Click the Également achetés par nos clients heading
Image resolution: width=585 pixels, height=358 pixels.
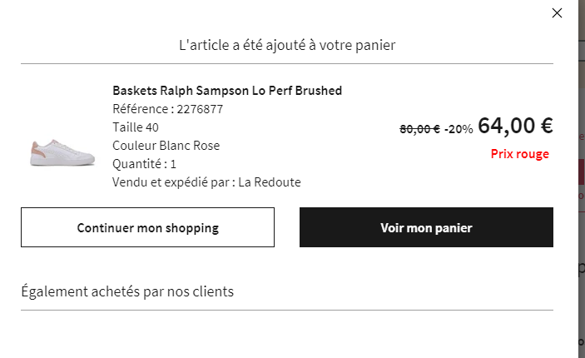127,291
